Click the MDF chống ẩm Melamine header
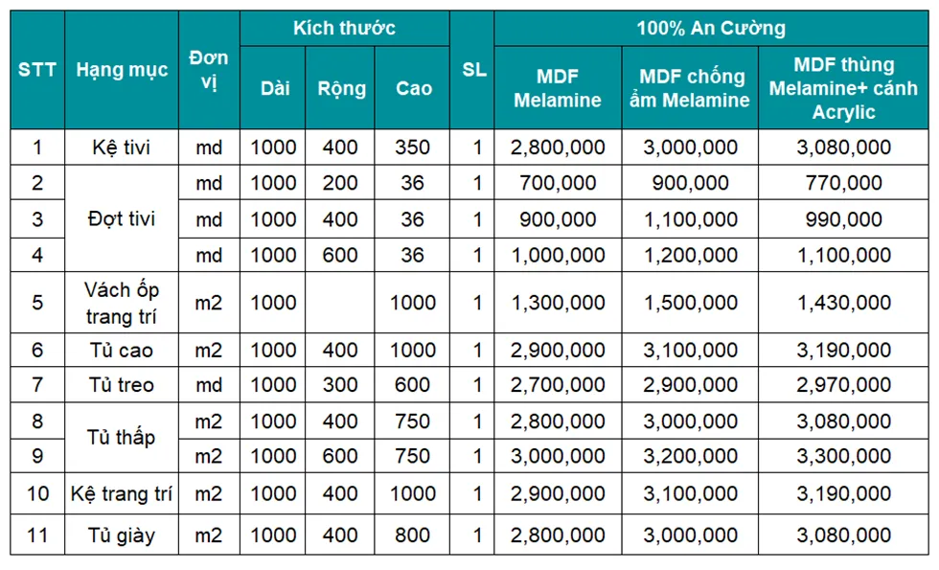The height and width of the screenshot is (570, 939). [x=690, y=88]
